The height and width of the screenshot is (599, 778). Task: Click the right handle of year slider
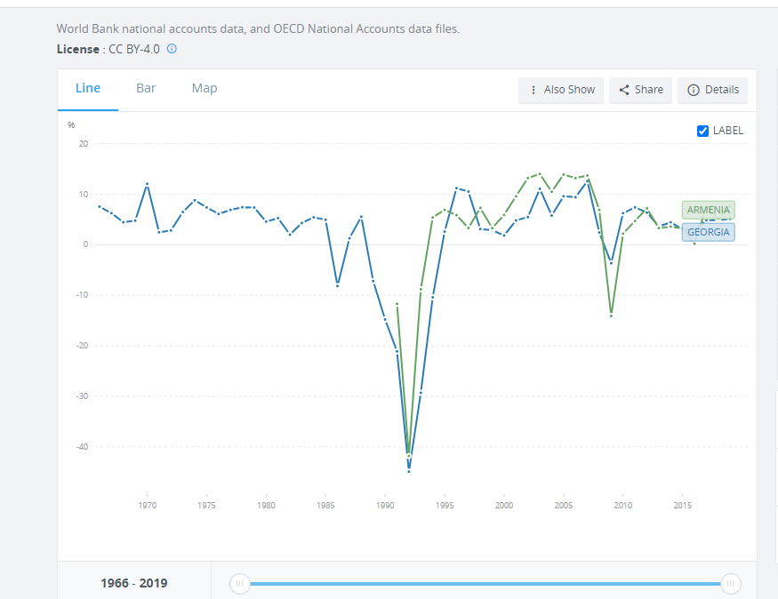(730, 583)
